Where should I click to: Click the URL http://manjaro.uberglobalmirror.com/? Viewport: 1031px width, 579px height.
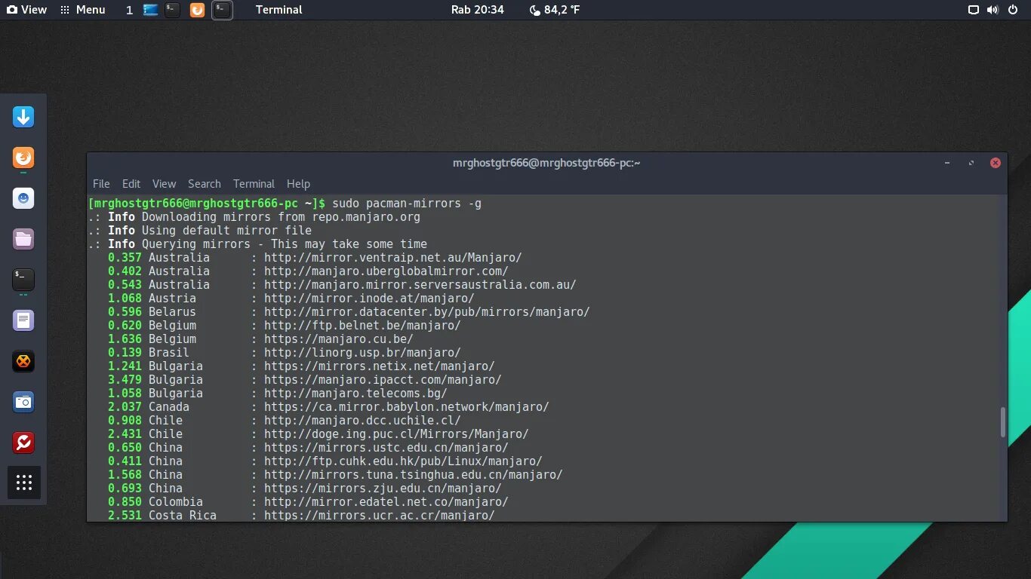pyautogui.click(x=386, y=271)
